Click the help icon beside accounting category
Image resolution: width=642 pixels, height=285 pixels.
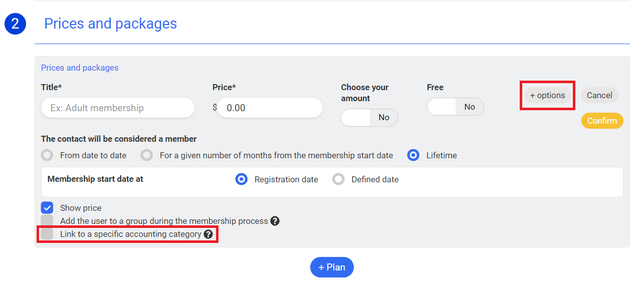208,234
